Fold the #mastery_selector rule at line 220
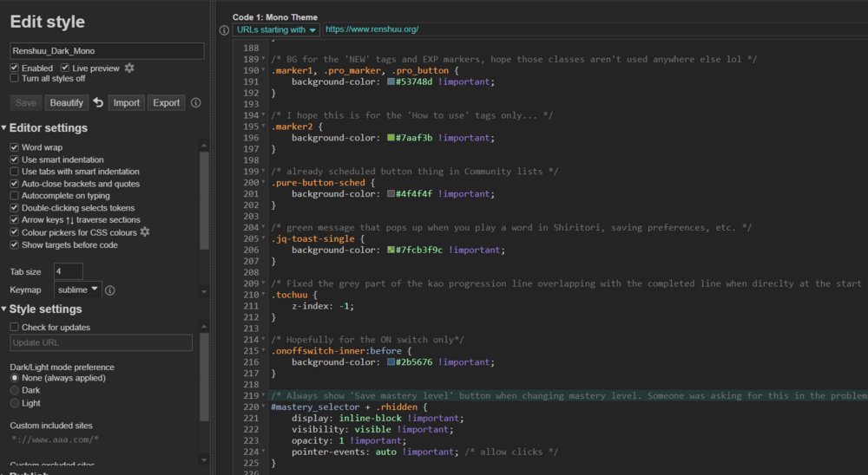This screenshot has width=868, height=475. tap(265, 407)
